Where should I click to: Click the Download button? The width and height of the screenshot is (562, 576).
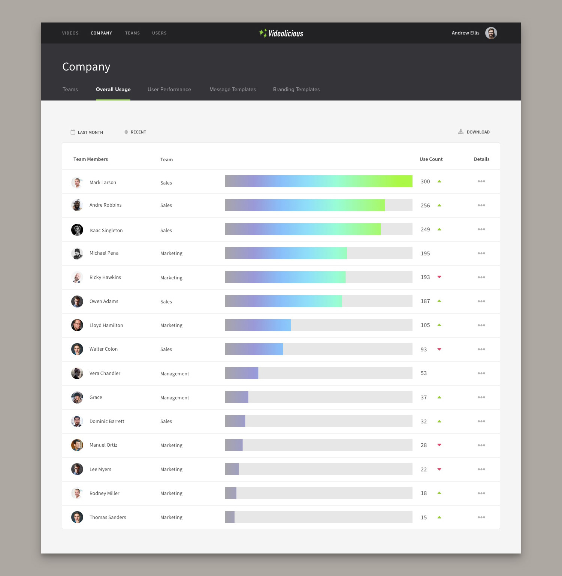coord(474,132)
